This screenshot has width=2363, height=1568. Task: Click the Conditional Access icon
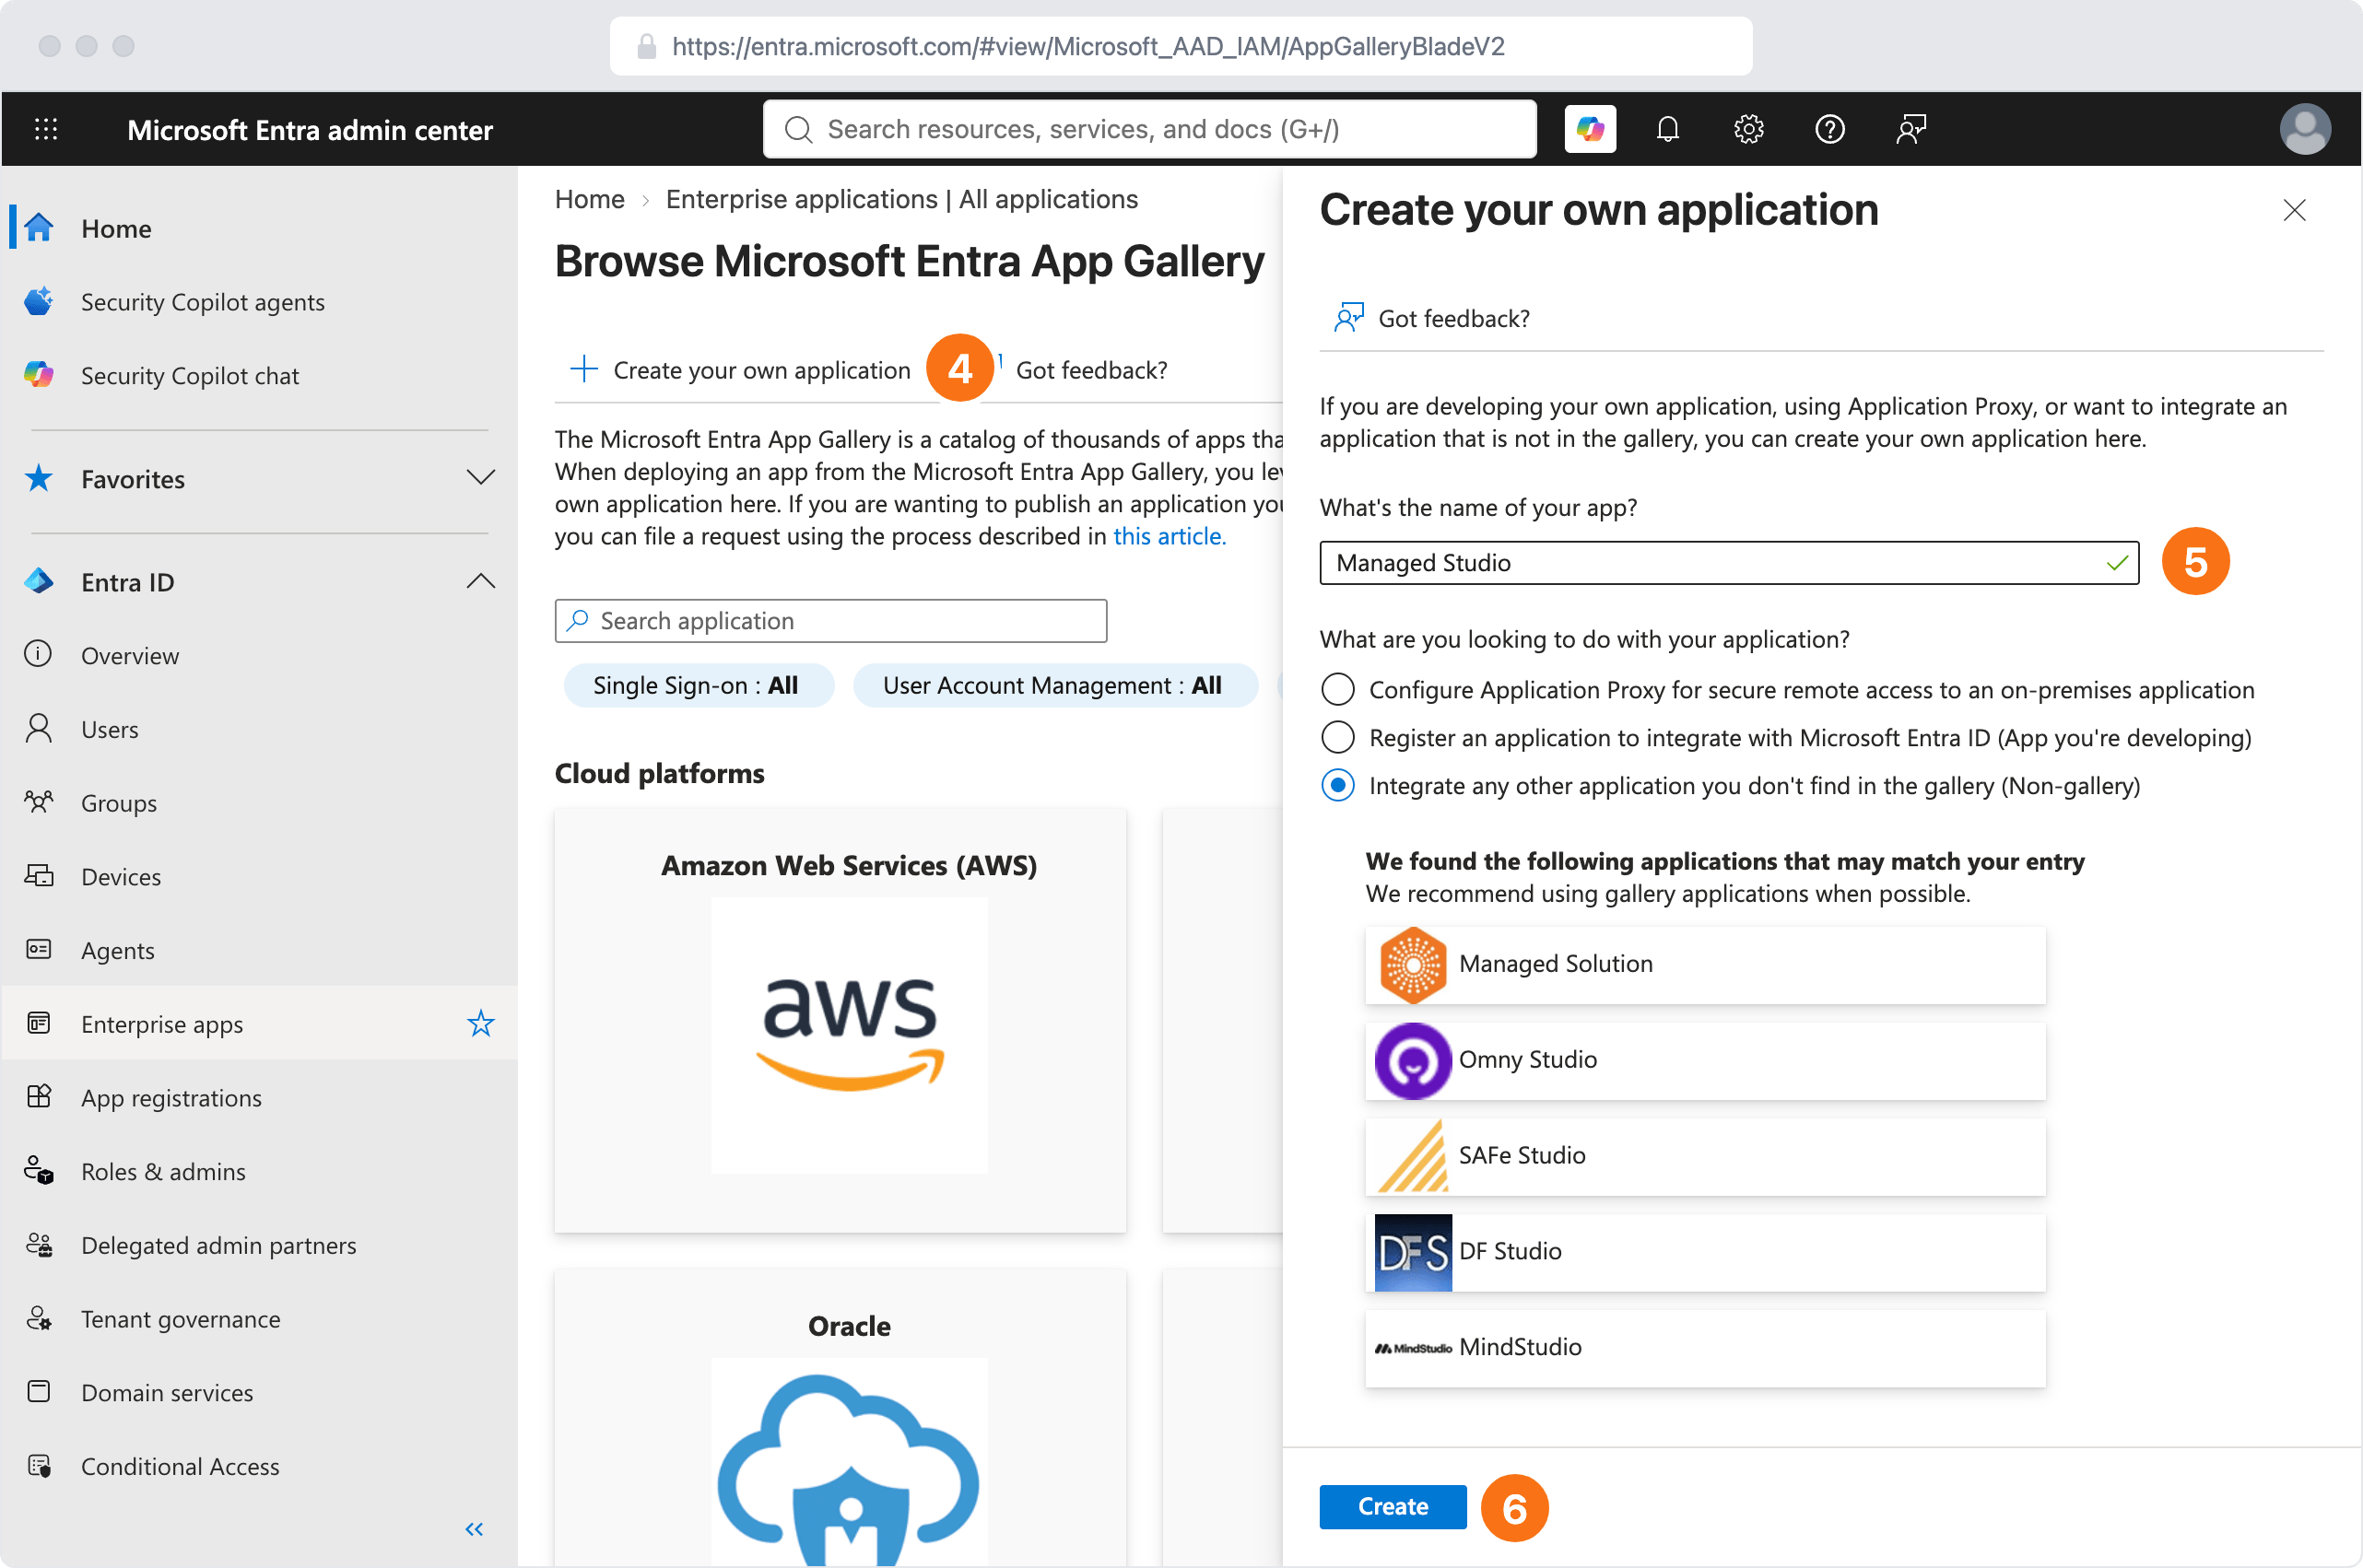click(38, 1465)
